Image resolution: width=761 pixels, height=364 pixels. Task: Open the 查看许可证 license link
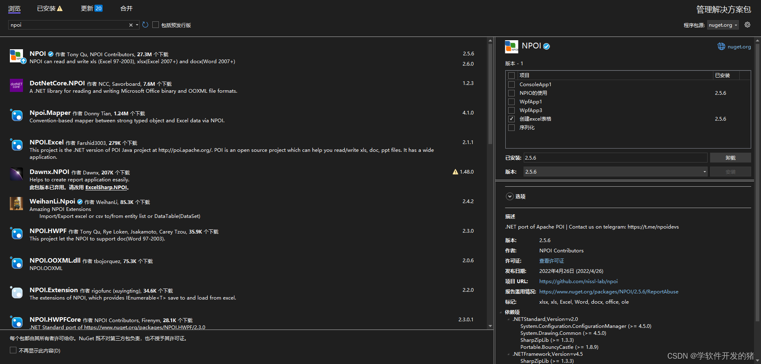coord(552,261)
